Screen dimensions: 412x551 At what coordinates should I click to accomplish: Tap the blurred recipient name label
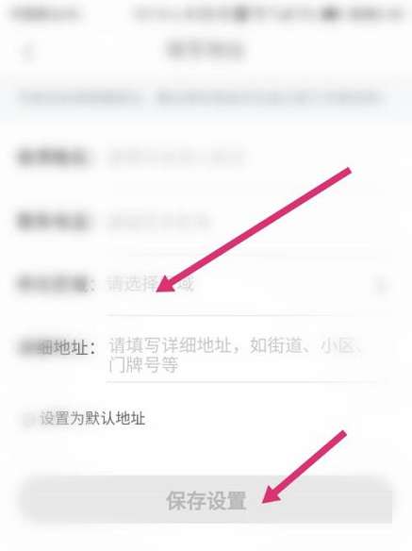tap(53, 157)
